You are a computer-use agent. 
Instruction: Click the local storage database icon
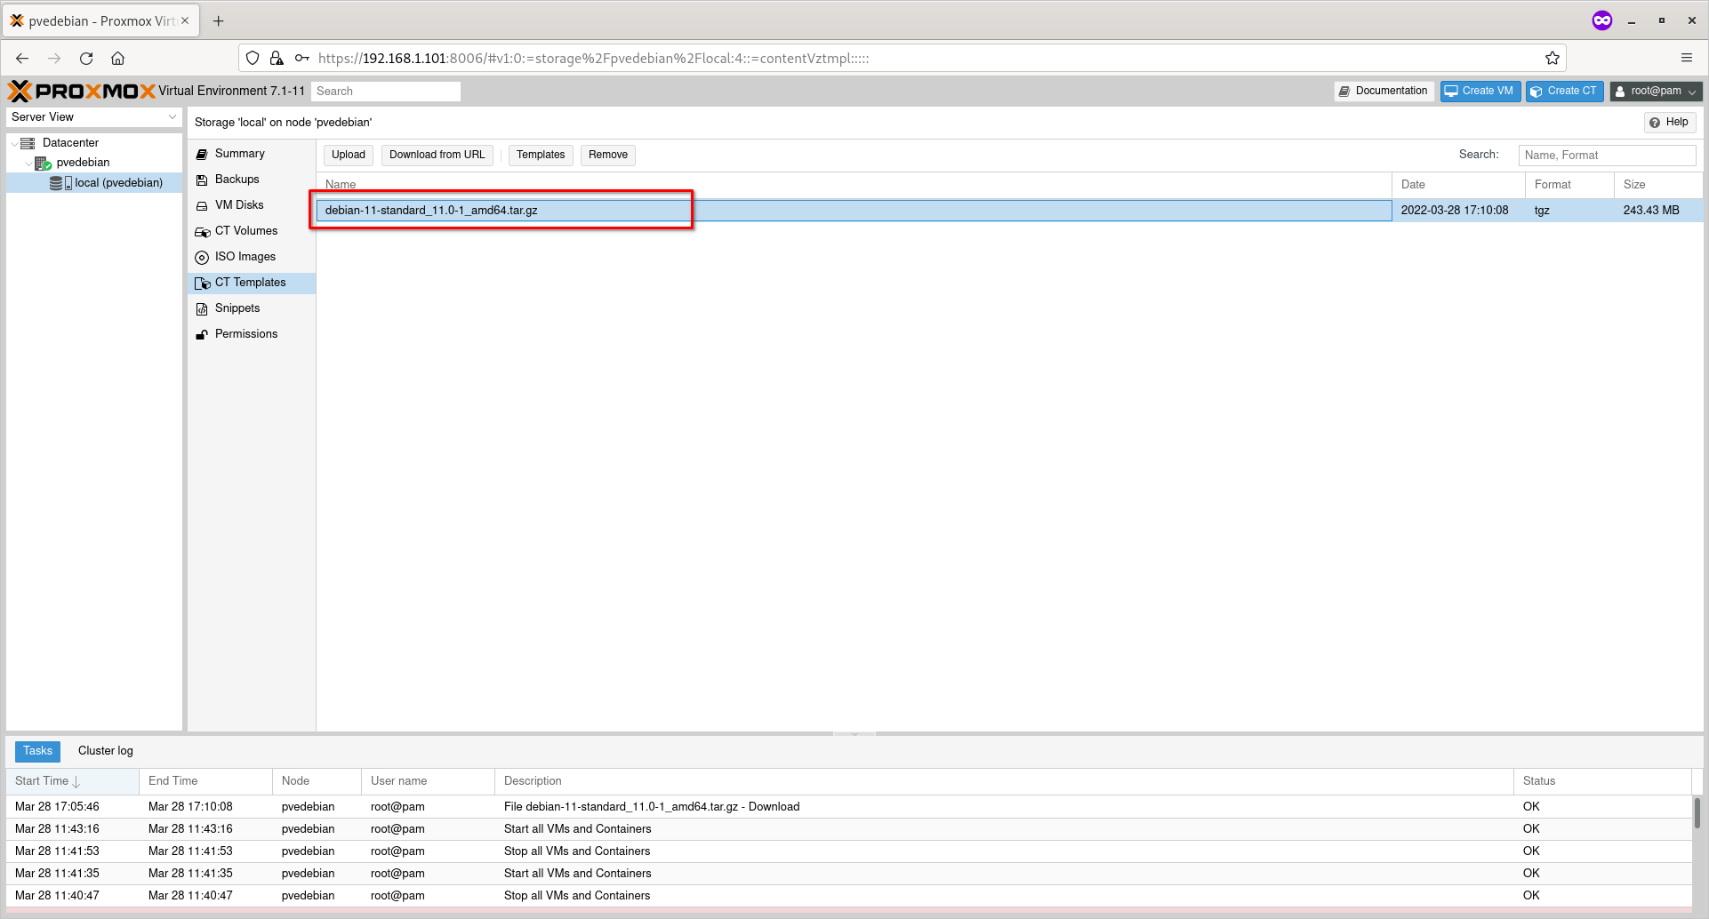coord(60,183)
